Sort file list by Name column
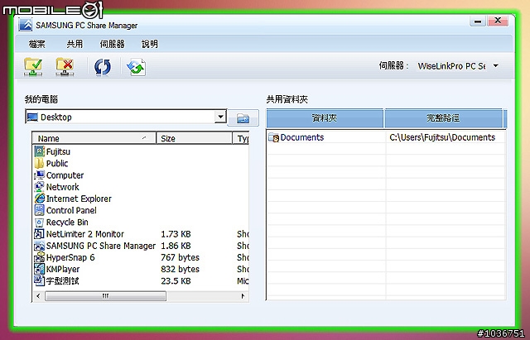This screenshot has width=530, height=340. tap(94, 138)
